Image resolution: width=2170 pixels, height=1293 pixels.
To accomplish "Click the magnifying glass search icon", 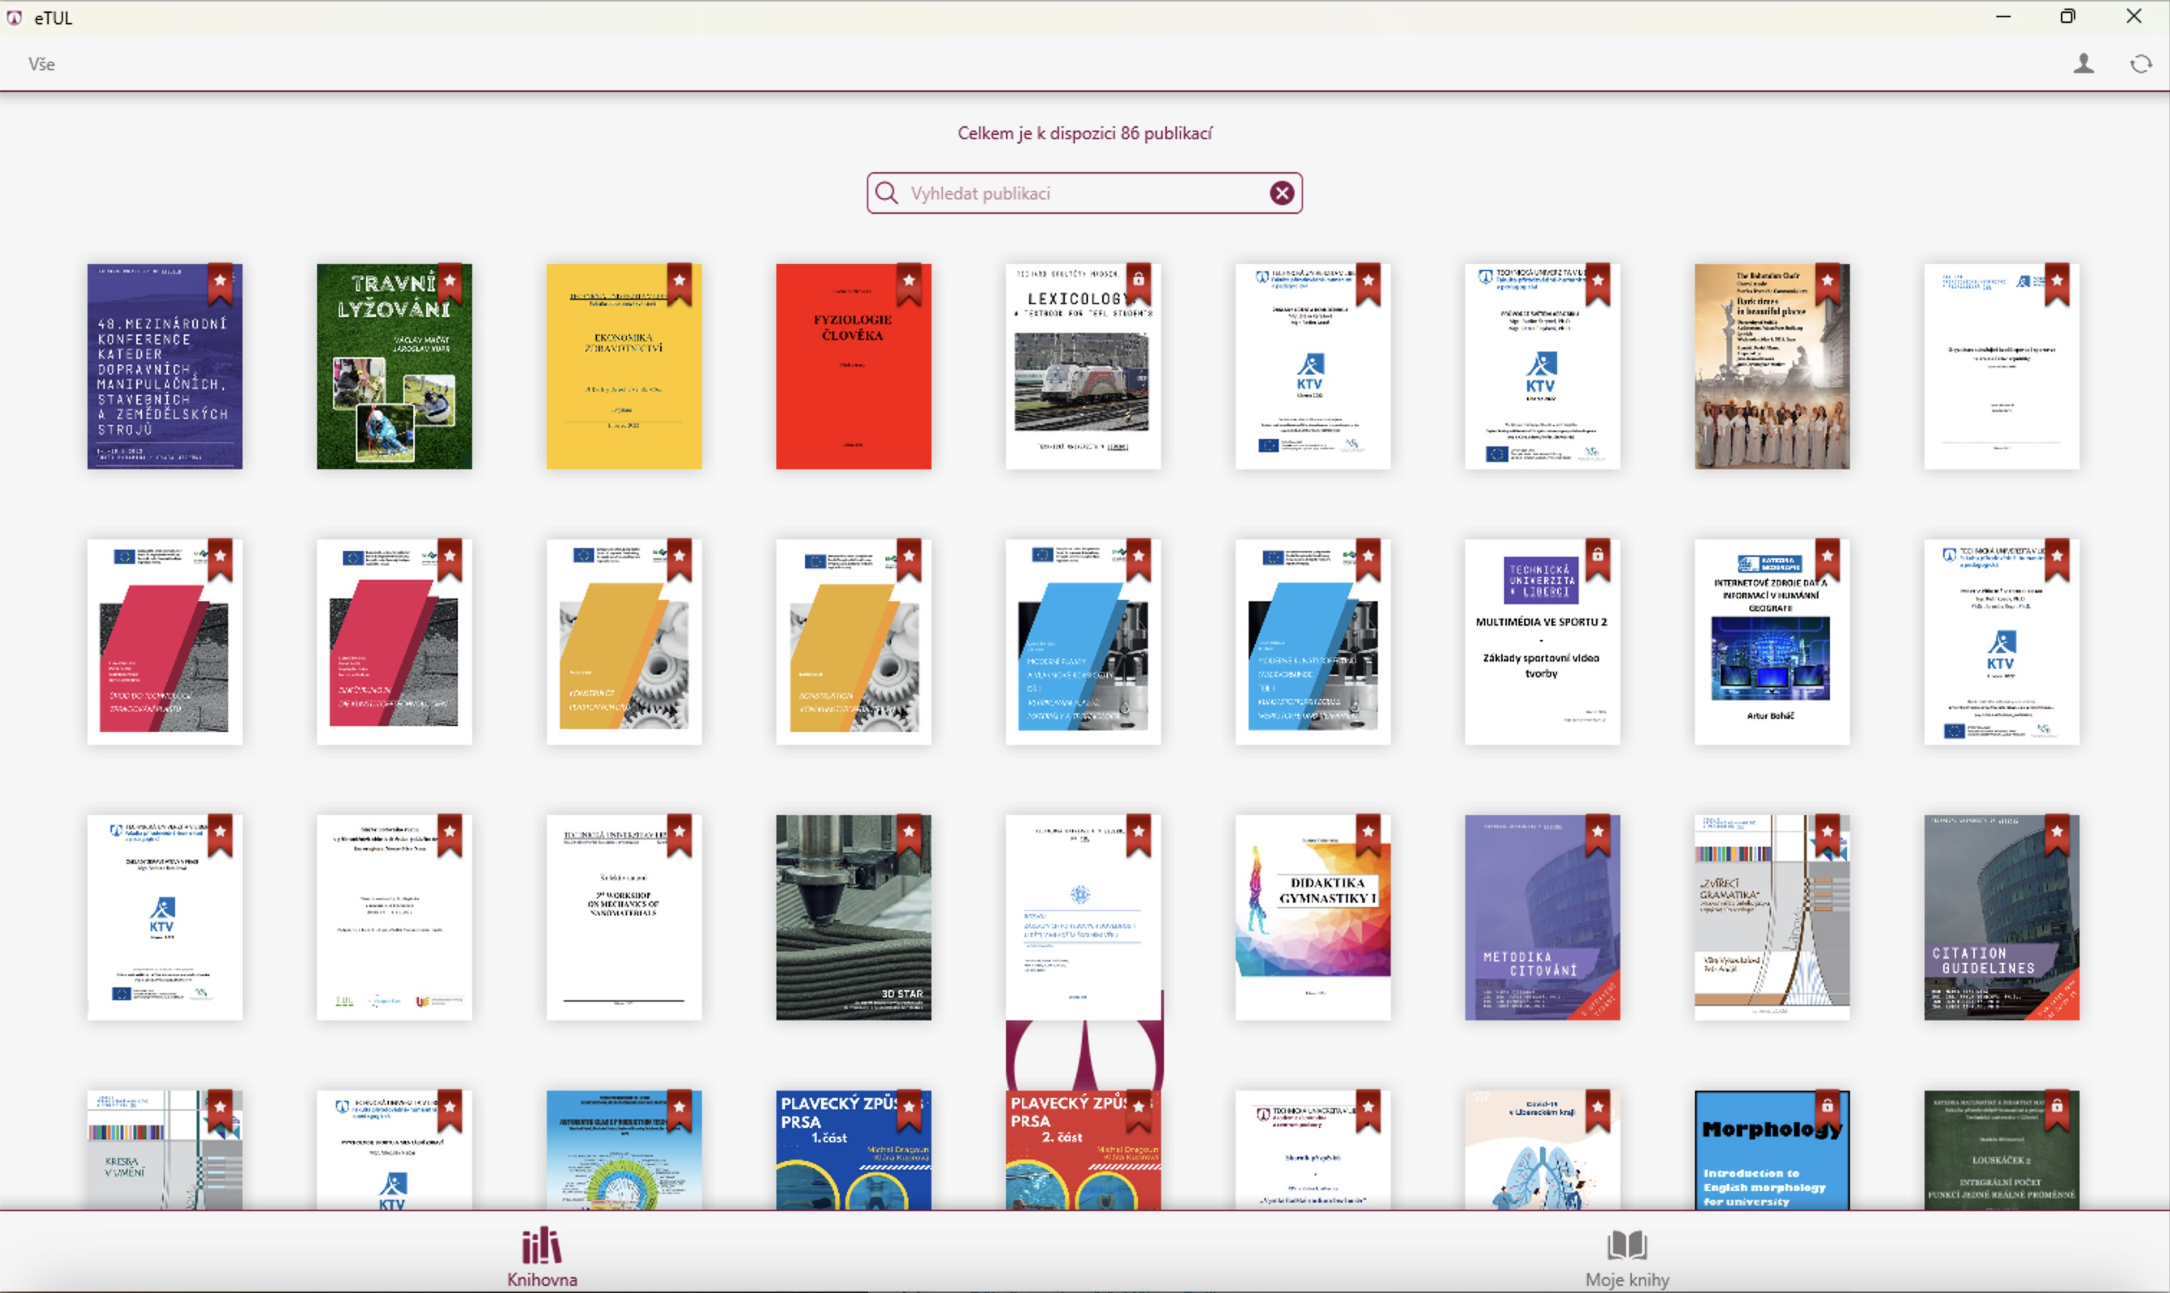I will (886, 194).
